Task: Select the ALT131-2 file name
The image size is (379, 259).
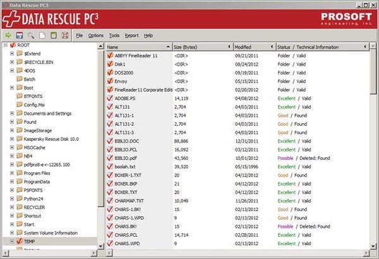Action: tap(124, 124)
